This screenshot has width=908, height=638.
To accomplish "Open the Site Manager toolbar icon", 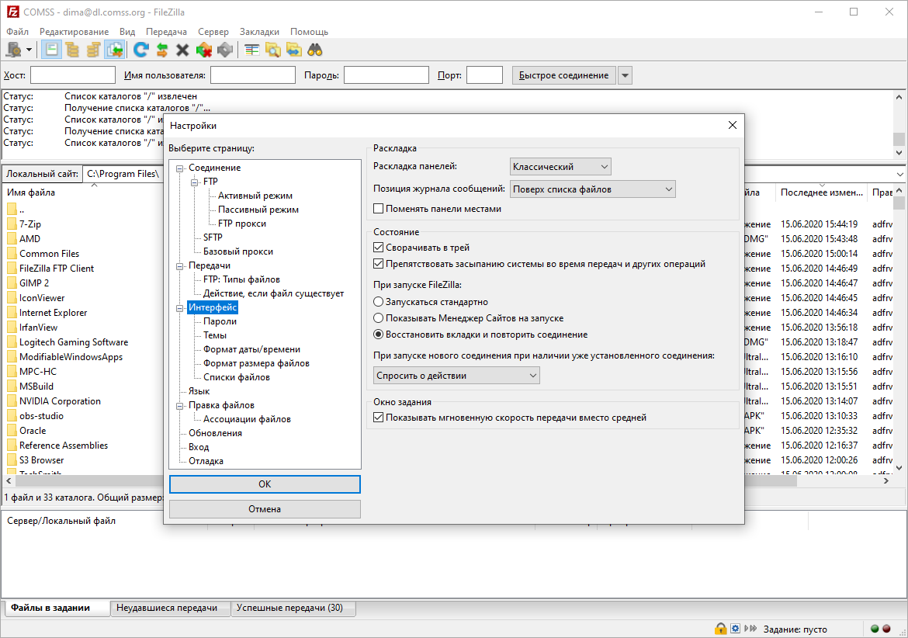I will coord(13,50).
